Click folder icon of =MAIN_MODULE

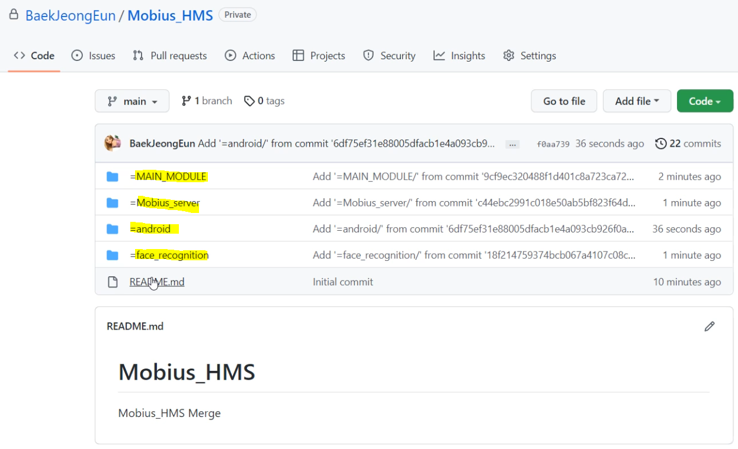(x=113, y=177)
